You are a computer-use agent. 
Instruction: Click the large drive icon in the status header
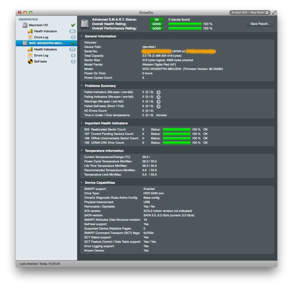pyautogui.click(x=85, y=24)
